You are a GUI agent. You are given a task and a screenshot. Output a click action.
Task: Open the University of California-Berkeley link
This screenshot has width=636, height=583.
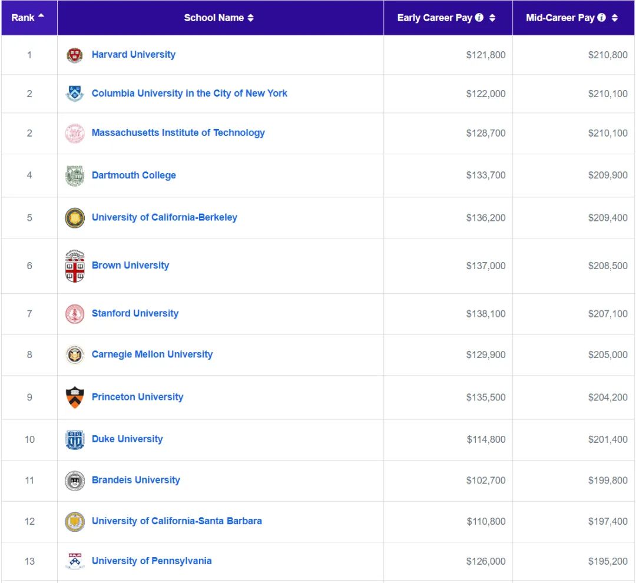(x=164, y=217)
